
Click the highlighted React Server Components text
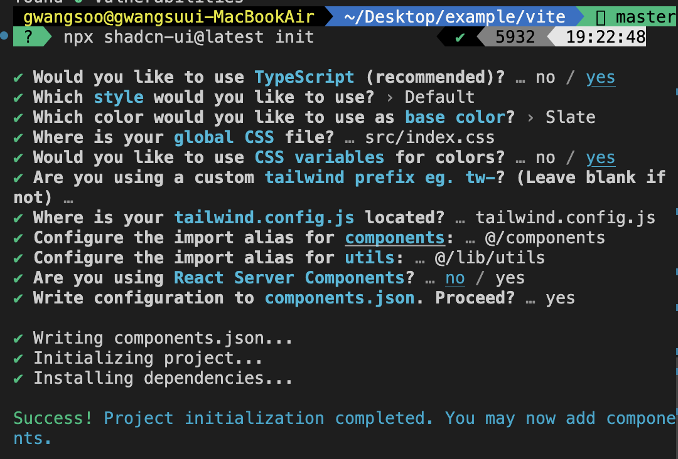pyautogui.click(x=289, y=278)
